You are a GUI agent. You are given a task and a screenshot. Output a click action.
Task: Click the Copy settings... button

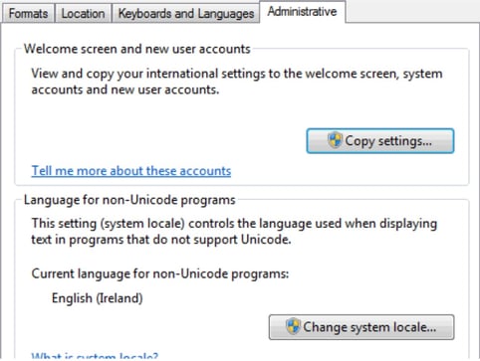380,141
